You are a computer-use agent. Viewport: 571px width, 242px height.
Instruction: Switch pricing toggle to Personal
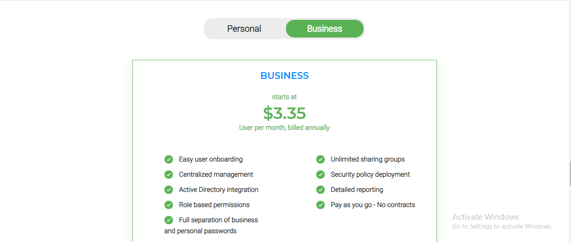click(x=244, y=29)
